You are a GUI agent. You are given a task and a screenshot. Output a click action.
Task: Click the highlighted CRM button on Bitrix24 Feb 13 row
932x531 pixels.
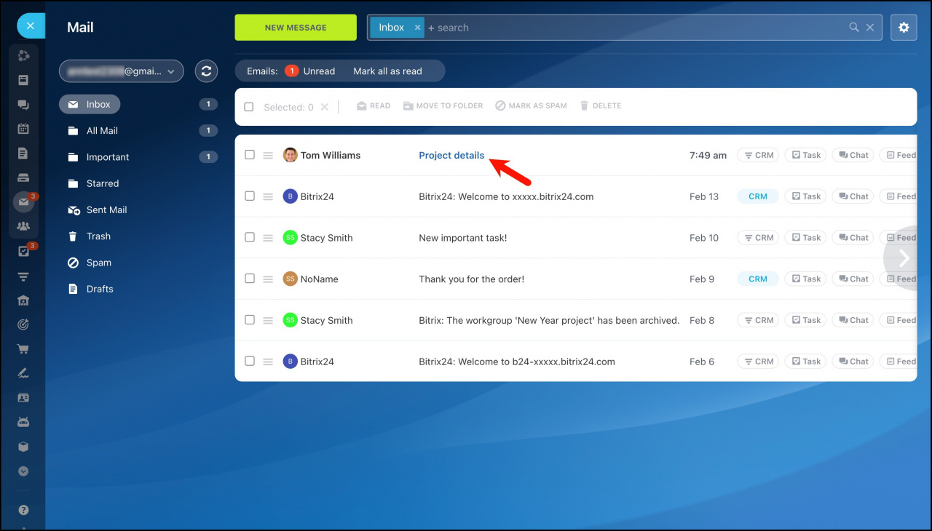click(758, 196)
